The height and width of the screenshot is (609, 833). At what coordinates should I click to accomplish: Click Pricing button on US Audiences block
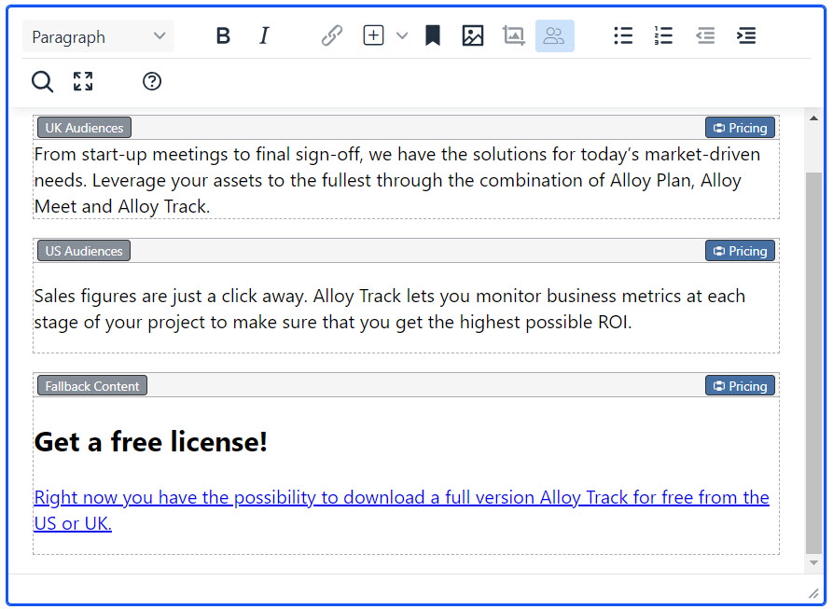pyautogui.click(x=740, y=251)
